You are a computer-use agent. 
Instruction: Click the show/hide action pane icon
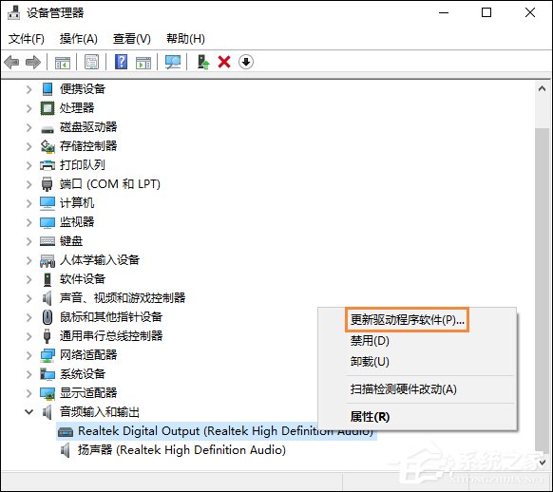tap(143, 63)
